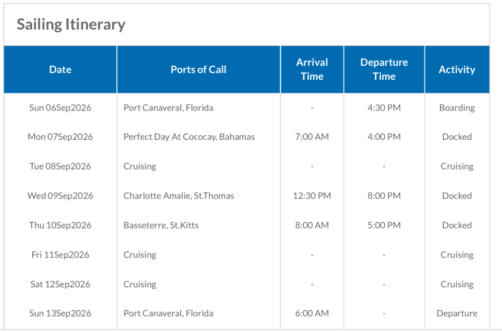Screen dimensions: 502x332
Task: Select the Perfect Day At Cococay, Bahamas port
Action: point(189,137)
